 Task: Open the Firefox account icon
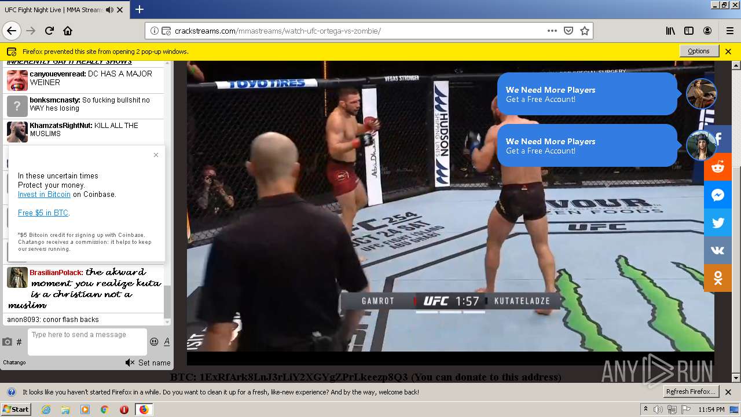point(707,31)
